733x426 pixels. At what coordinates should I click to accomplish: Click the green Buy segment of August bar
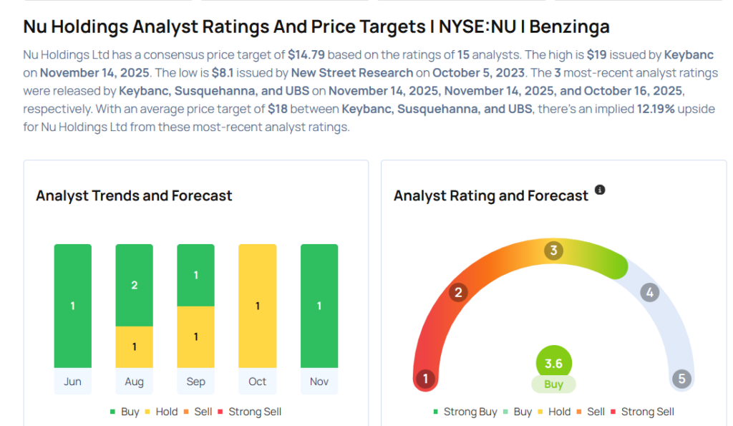(x=134, y=285)
